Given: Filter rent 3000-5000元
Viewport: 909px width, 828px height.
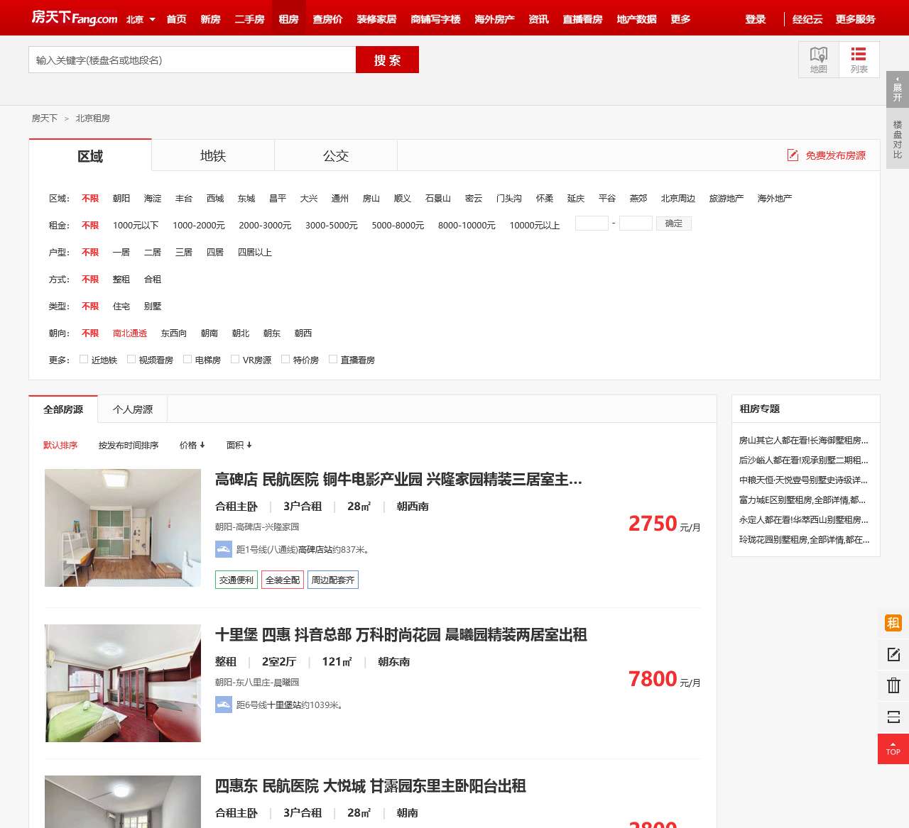Looking at the screenshot, I should (332, 225).
